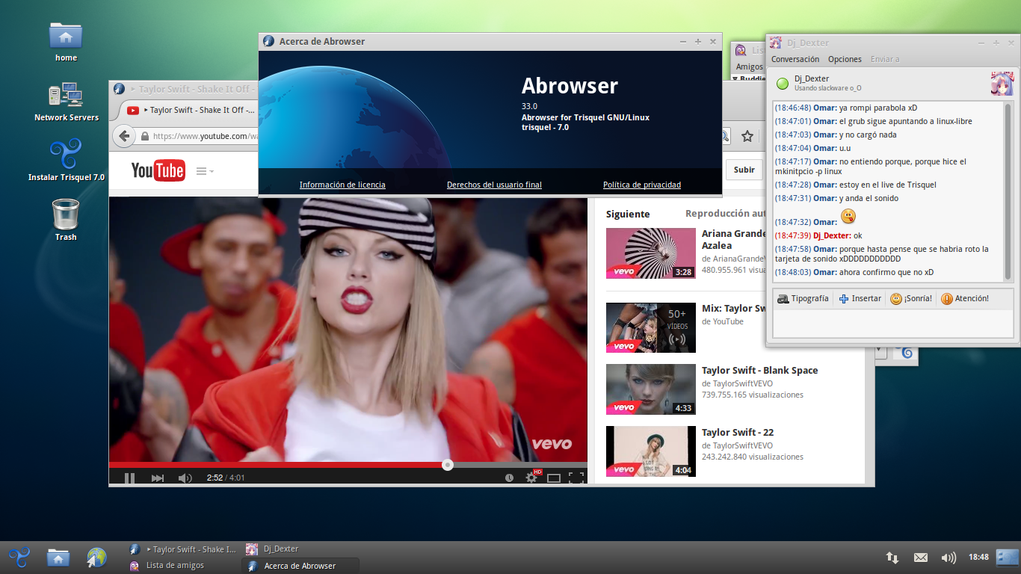Enter fullscreen on the video player

point(576,478)
